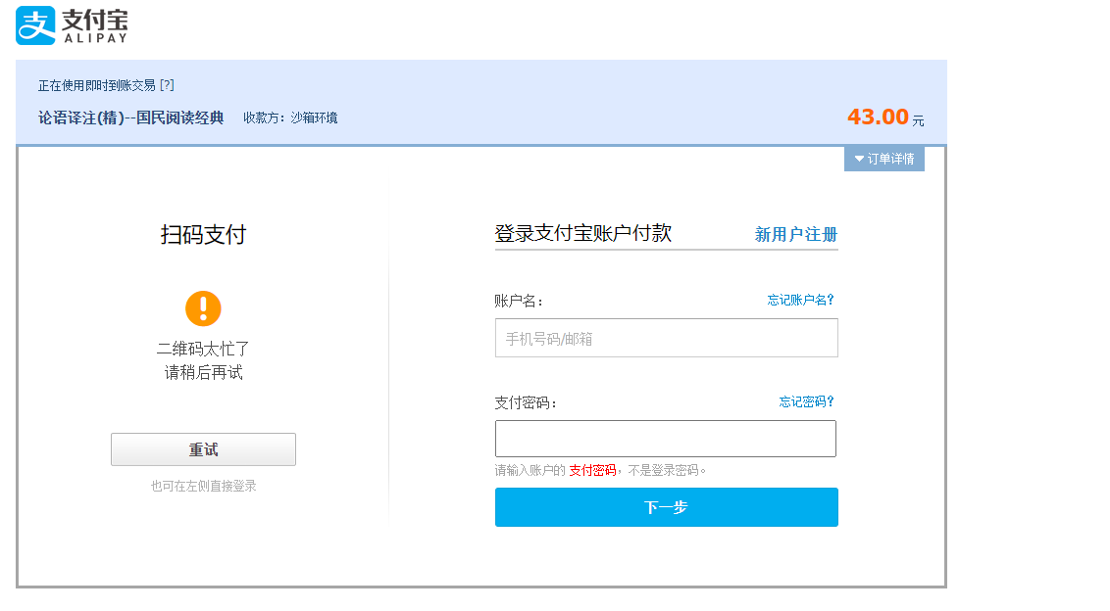
Task: Click the 扫码支付 heading
Action: pos(203,235)
